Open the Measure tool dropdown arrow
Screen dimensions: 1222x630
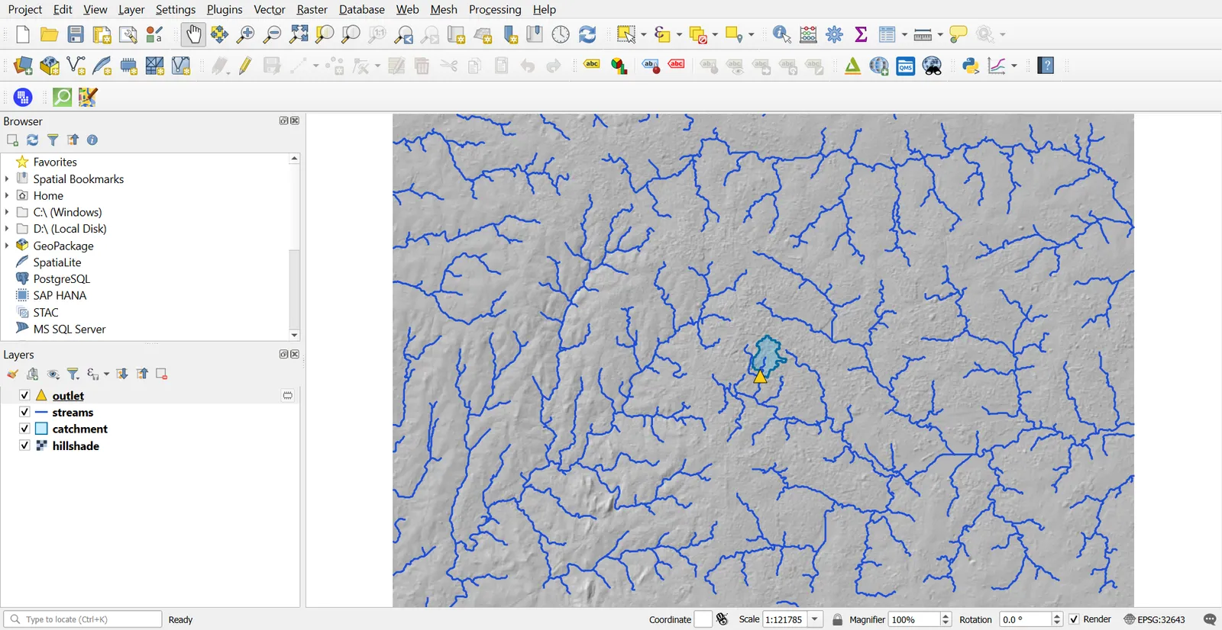940,34
